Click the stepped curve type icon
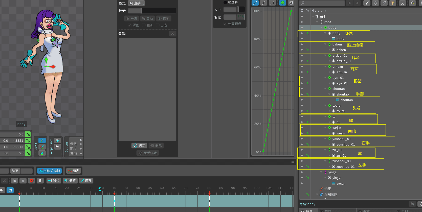The image size is (422, 212). pyautogui.click(x=272, y=3)
